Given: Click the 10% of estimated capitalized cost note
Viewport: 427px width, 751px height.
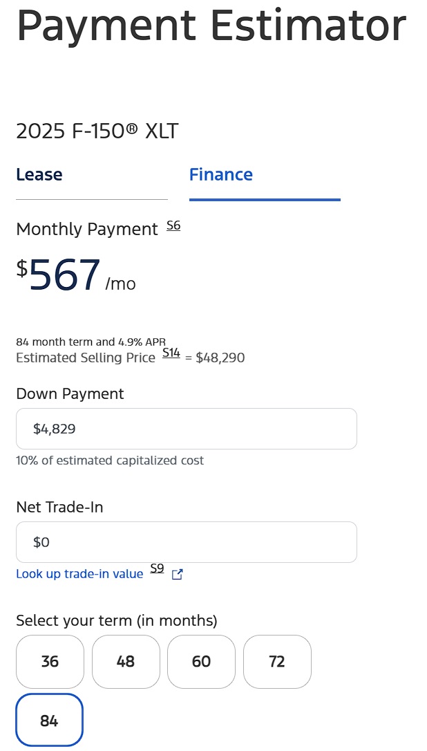Looking at the screenshot, I should (110, 461).
